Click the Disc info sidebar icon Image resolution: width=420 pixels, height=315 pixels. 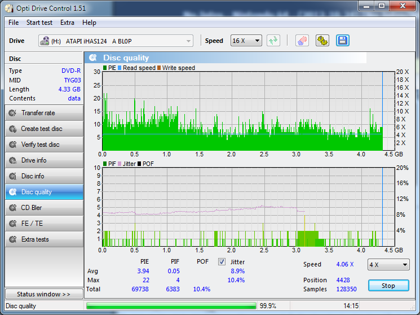click(x=12, y=176)
